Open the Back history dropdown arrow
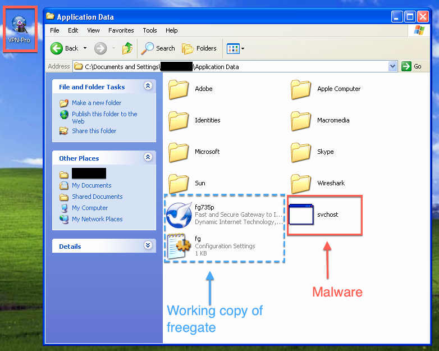Screen dimensions: 439x351 (x=85, y=48)
